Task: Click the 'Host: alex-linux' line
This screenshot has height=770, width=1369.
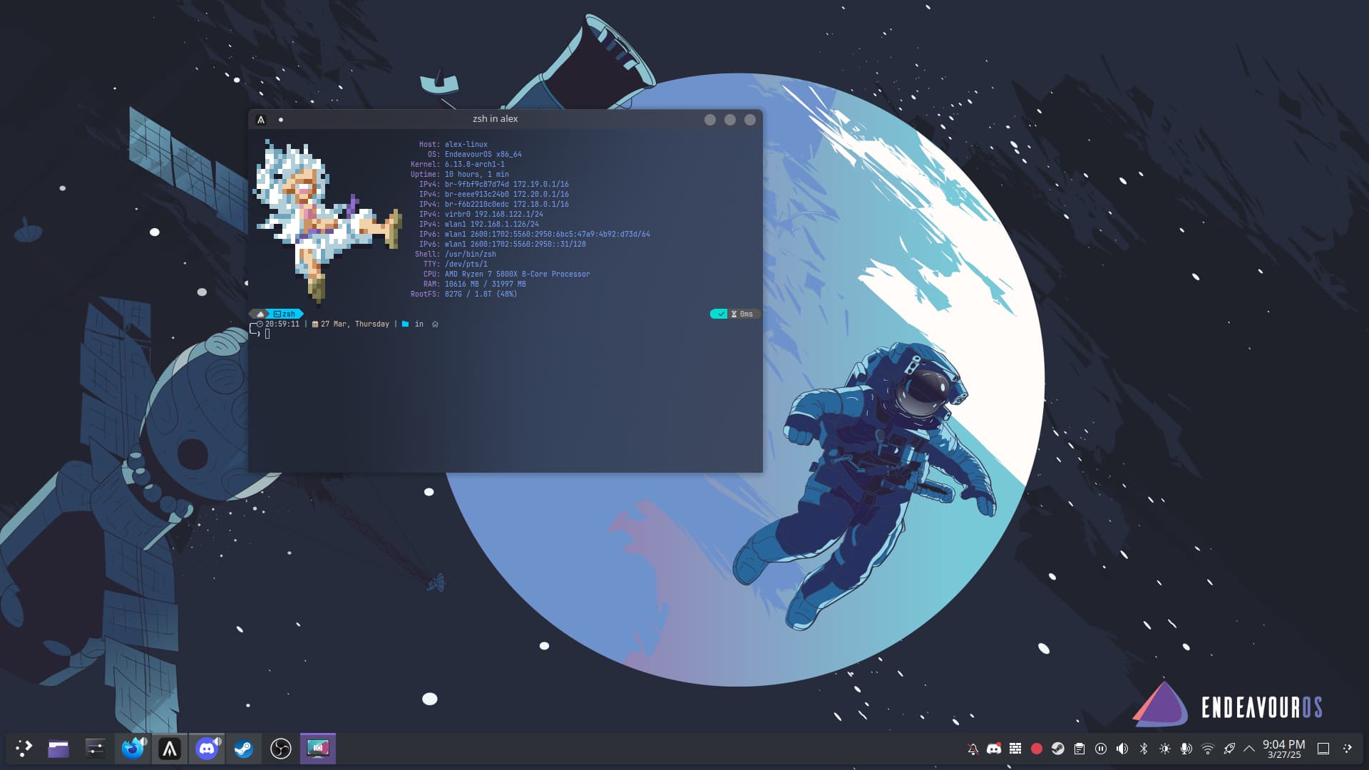Action: pos(453,144)
